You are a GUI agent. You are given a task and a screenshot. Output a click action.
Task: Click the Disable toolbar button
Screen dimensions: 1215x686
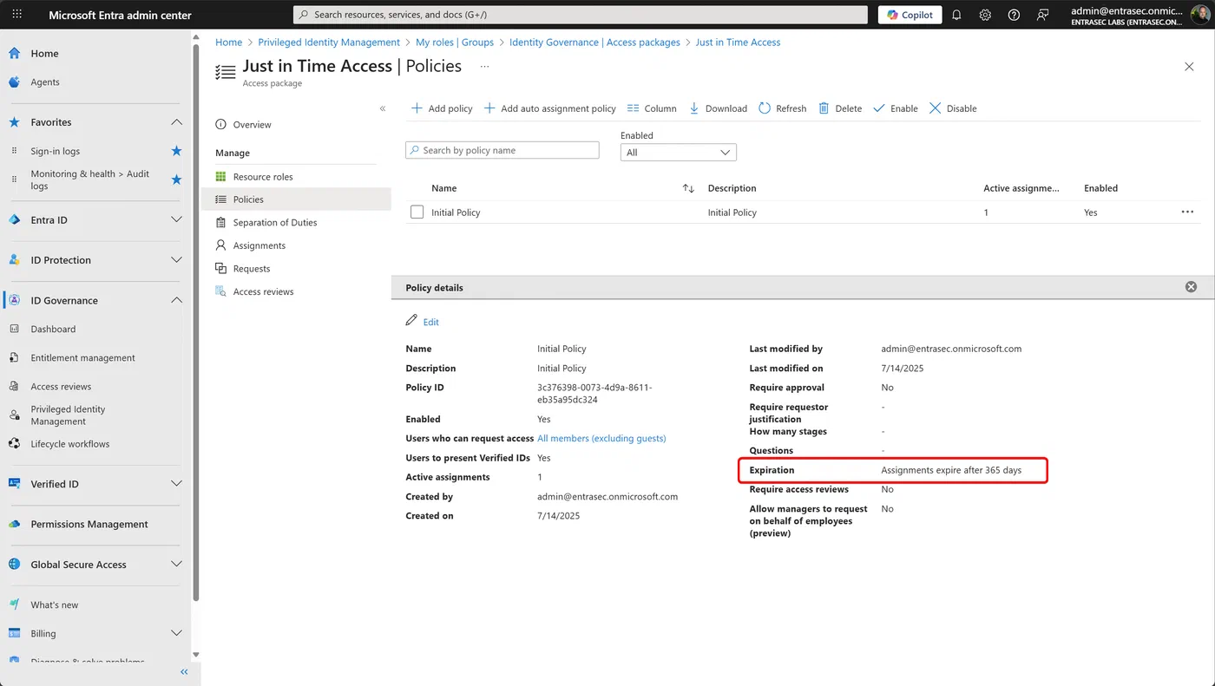coord(952,108)
